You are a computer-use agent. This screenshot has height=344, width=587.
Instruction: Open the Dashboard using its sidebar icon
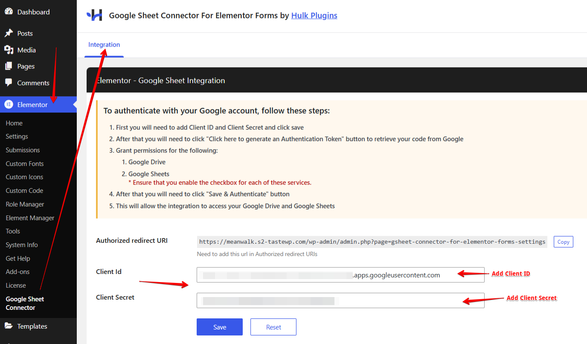tap(9, 12)
